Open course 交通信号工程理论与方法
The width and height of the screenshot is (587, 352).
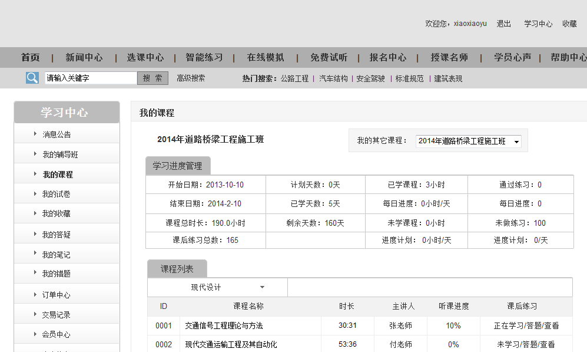224,325
